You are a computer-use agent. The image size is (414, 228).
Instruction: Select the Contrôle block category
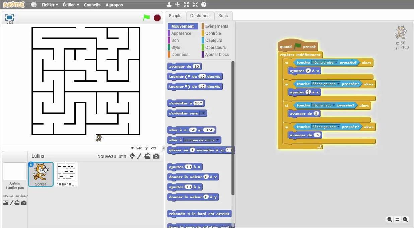pos(213,33)
